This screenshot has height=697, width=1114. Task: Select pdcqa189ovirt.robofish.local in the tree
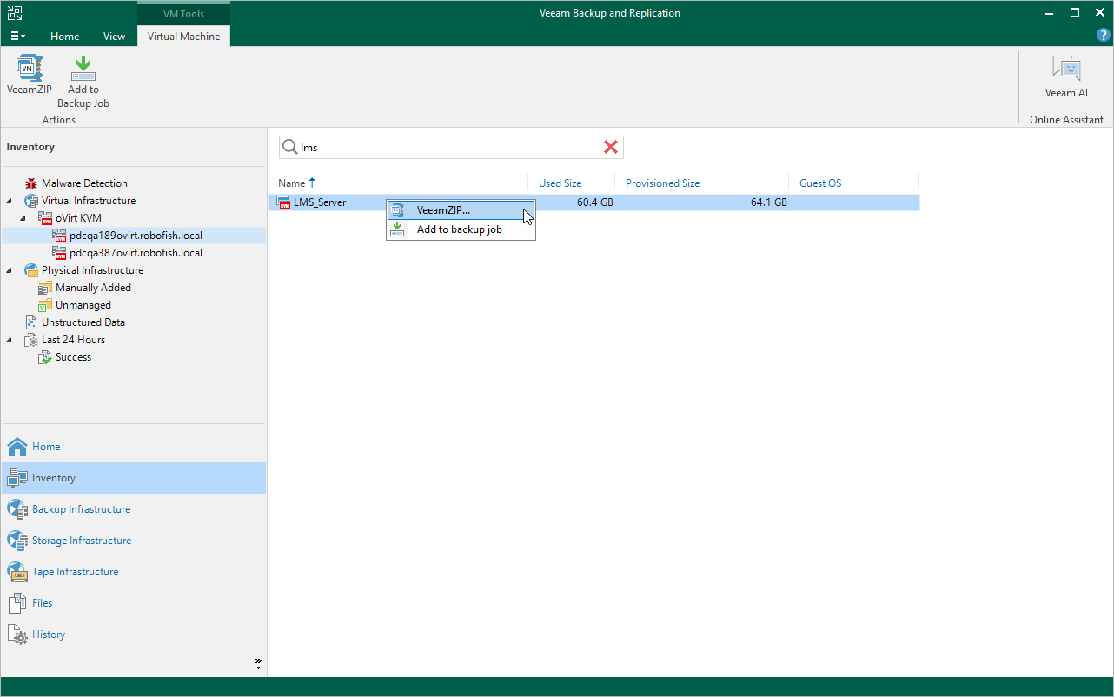tap(136, 236)
